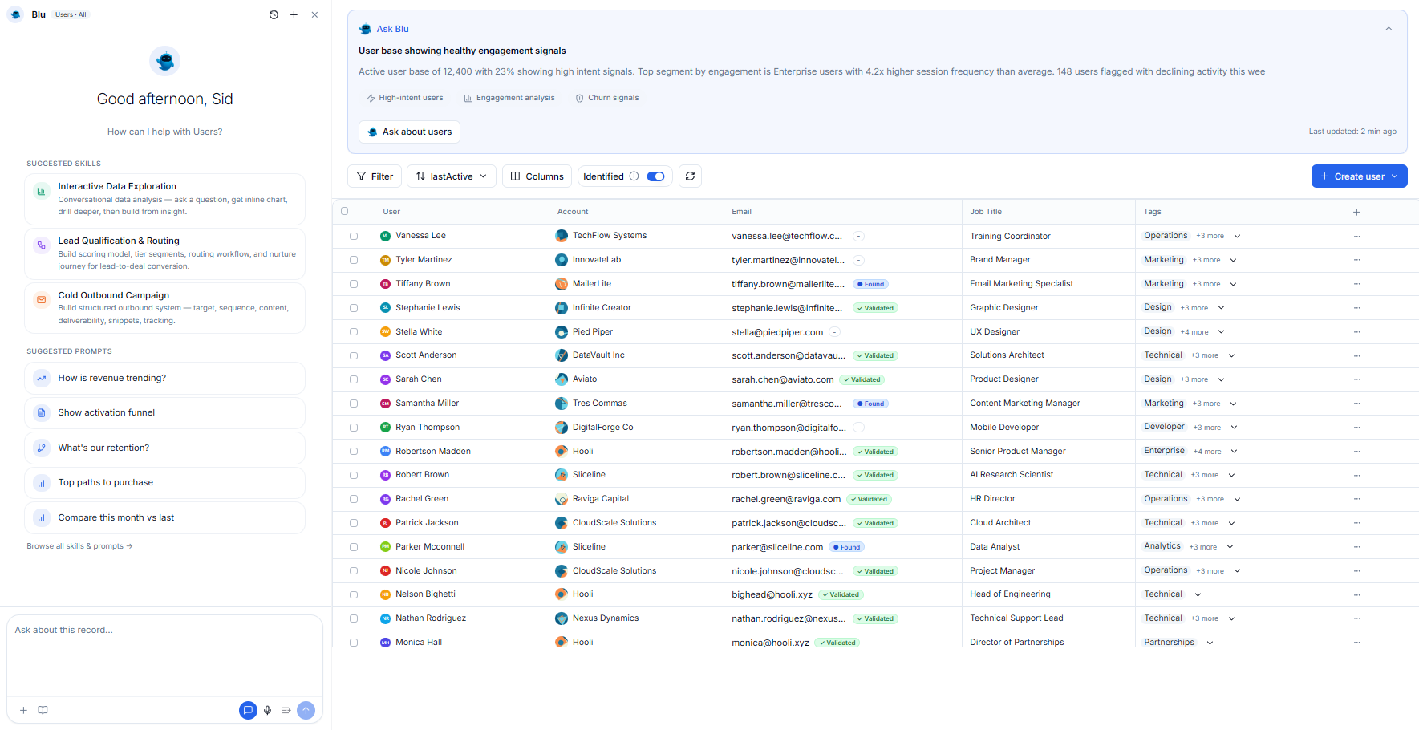Select the High-intent users chip
The width and height of the screenshot is (1419, 730).
click(x=405, y=97)
